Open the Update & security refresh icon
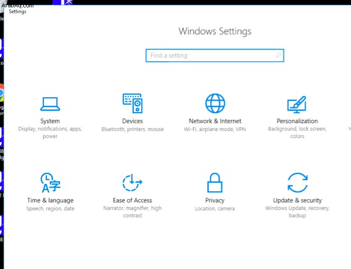Screen dimensions: 351x269 298,183
